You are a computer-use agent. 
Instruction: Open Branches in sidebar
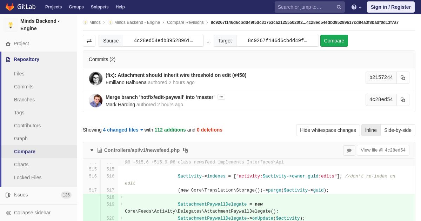tap(25, 100)
